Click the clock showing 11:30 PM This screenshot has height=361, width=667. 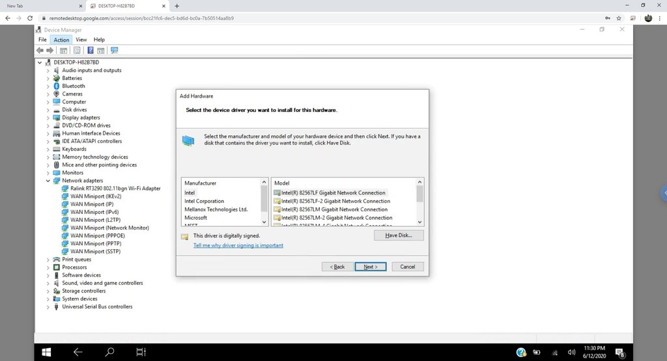pos(594,348)
